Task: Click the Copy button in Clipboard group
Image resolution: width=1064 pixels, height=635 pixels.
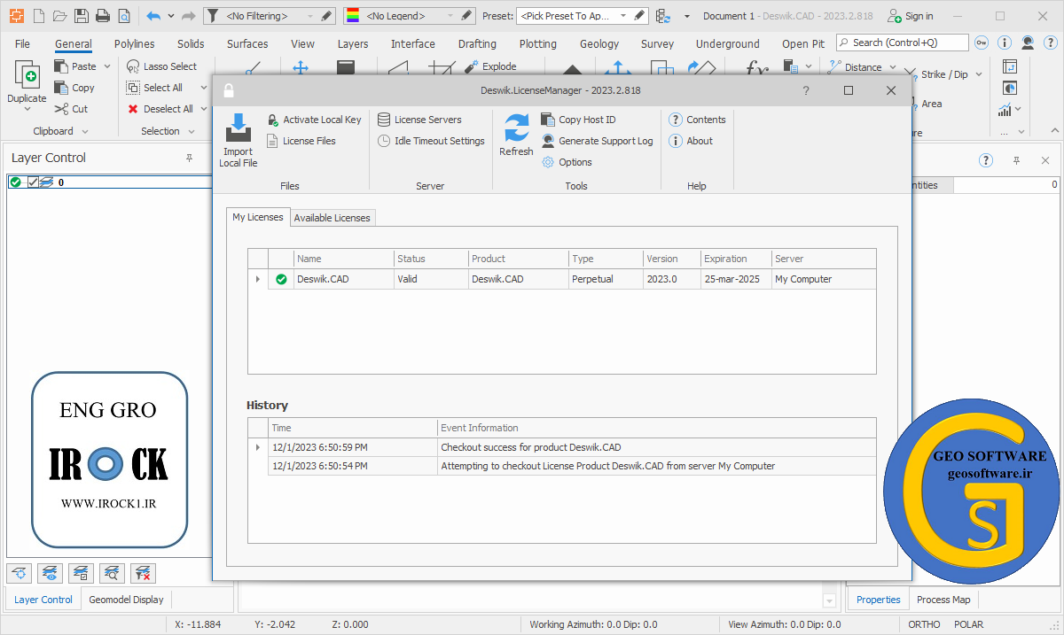Action: 74,88
